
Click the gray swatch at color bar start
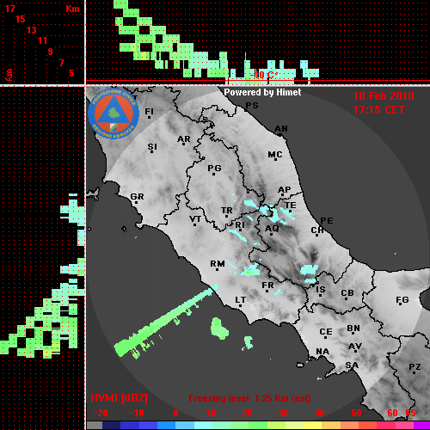[x=95, y=426]
